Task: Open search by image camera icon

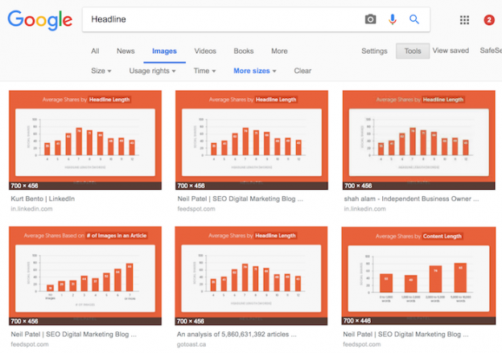Action: (370, 19)
